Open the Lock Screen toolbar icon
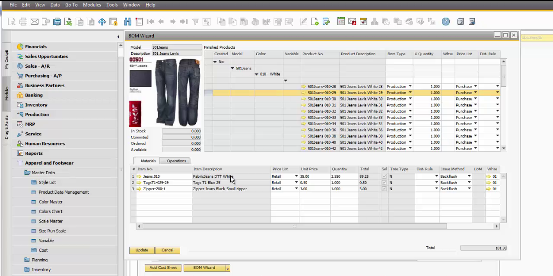The image size is (553, 276). 113,22
